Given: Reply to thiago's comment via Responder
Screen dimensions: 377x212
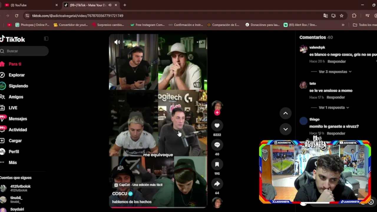Looking at the screenshot, I should (x=336, y=133).
